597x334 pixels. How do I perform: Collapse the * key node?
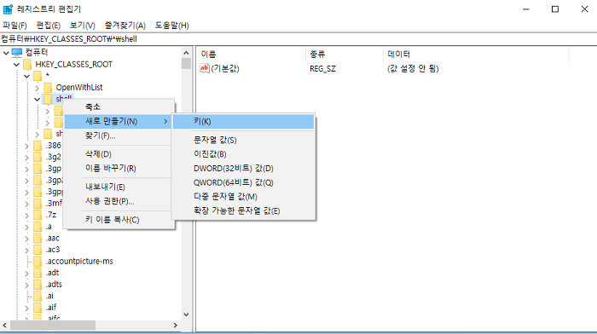[x=26, y=76]
